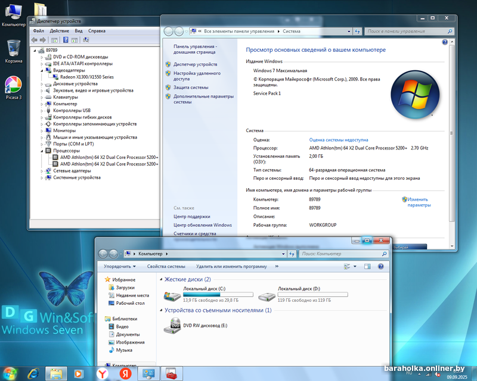The width and height of the screenshot is (477, 381).
Task: Open the Действие menu in Device Manager
Action: [59, 30]
